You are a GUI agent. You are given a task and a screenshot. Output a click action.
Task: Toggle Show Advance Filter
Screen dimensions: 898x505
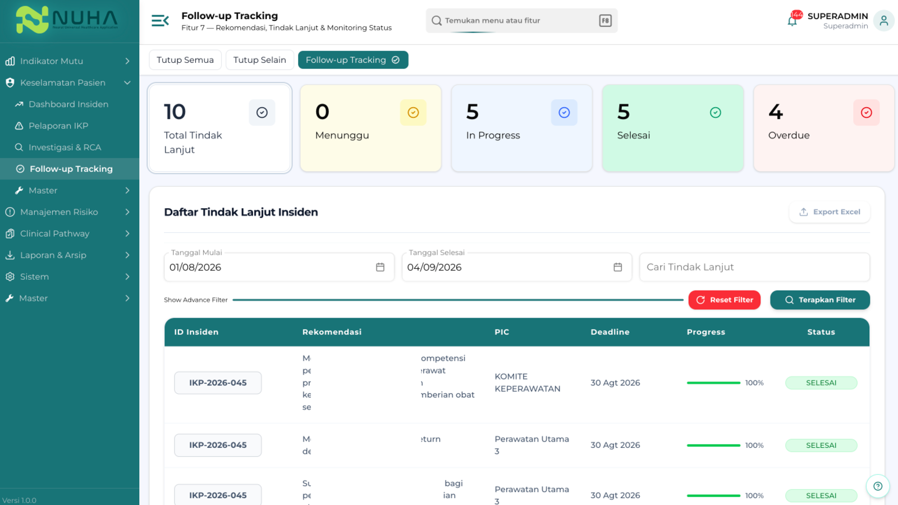tap(196, 300)
